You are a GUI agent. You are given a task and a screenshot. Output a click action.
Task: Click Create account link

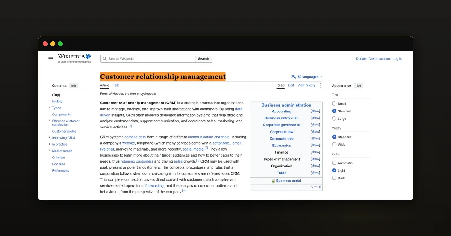pyautogui.click(x=380, y=59)
